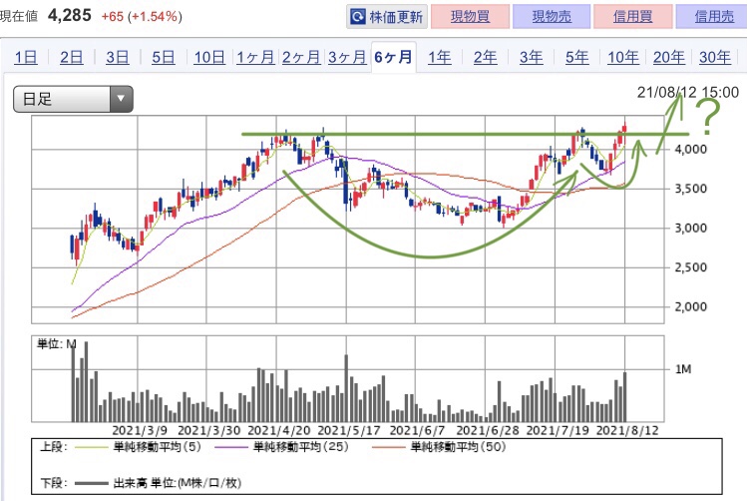Select the 日足 chart interval combo box

click(73, 99)
